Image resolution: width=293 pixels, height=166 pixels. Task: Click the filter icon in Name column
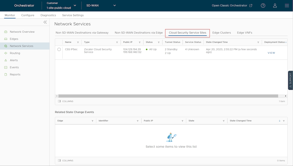pyautogui.click(x=78, y=42)
